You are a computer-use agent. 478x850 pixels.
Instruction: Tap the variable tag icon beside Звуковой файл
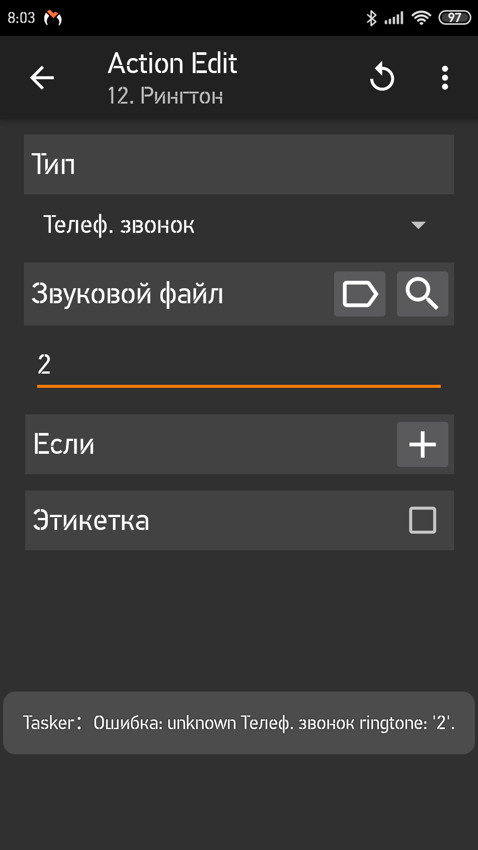[x=360, y=294]
